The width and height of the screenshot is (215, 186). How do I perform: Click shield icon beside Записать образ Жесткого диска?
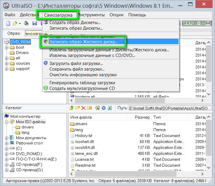pyautogui.click(x=46, y=42)
